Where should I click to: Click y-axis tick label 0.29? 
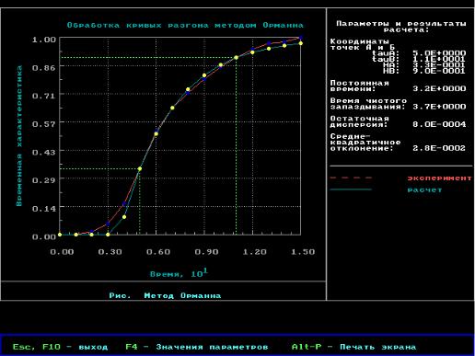(44, 180)
